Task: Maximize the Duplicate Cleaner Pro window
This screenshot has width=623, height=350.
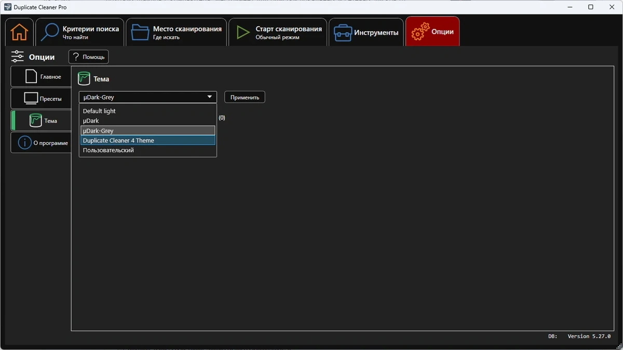Action: 591,7
